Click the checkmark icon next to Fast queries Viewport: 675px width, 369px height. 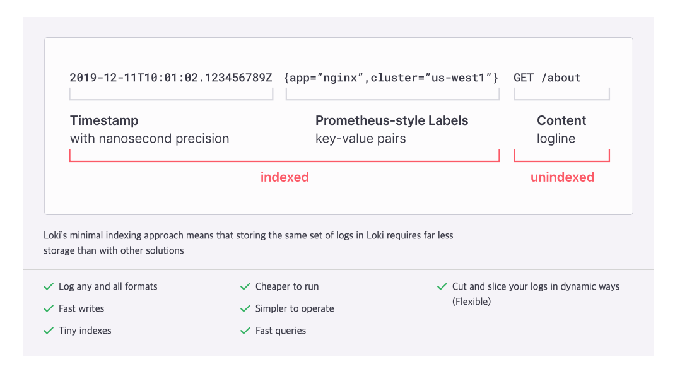click(245, 331)
